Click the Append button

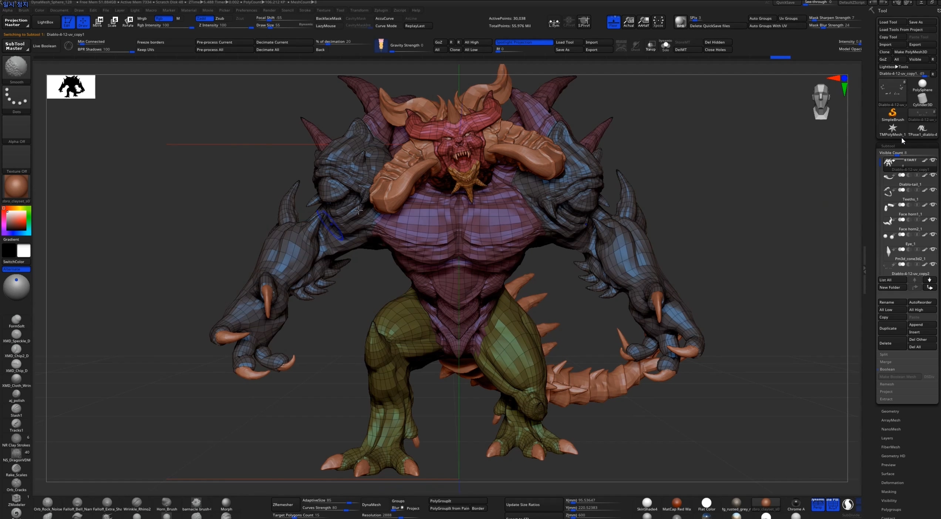922,325
